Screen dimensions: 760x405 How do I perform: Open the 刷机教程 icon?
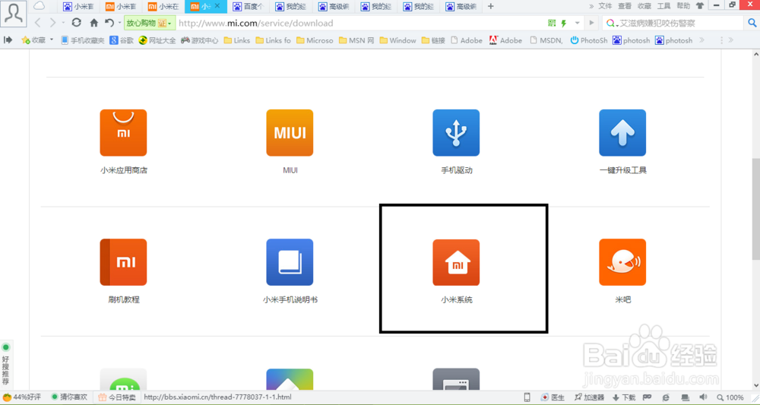pos(123,262)
